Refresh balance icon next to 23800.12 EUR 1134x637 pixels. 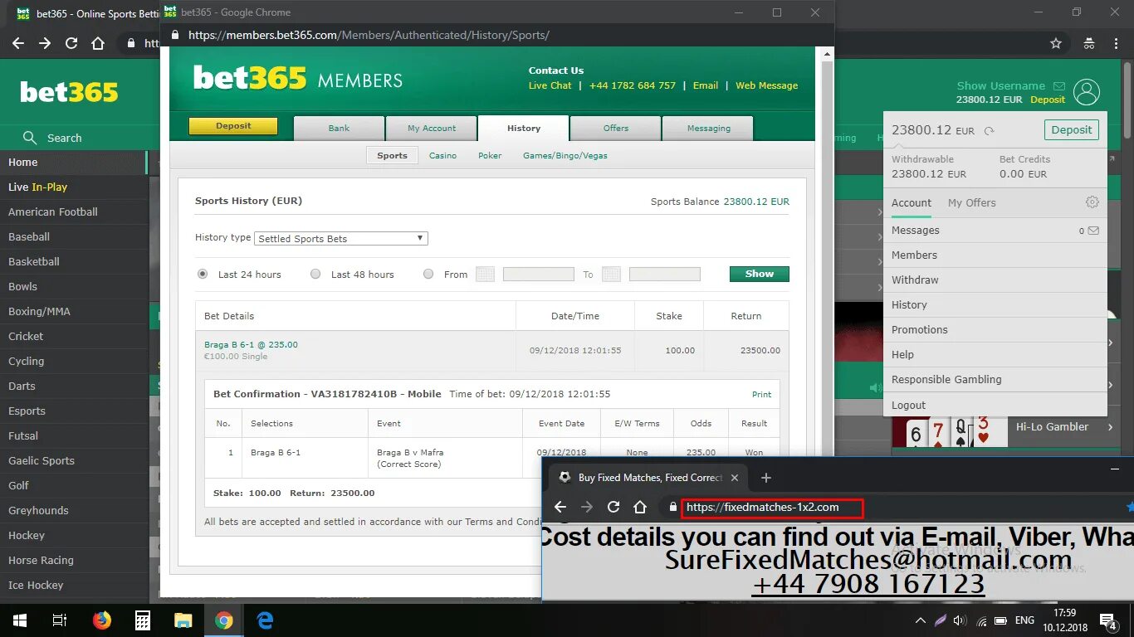(x=989, y=130)
